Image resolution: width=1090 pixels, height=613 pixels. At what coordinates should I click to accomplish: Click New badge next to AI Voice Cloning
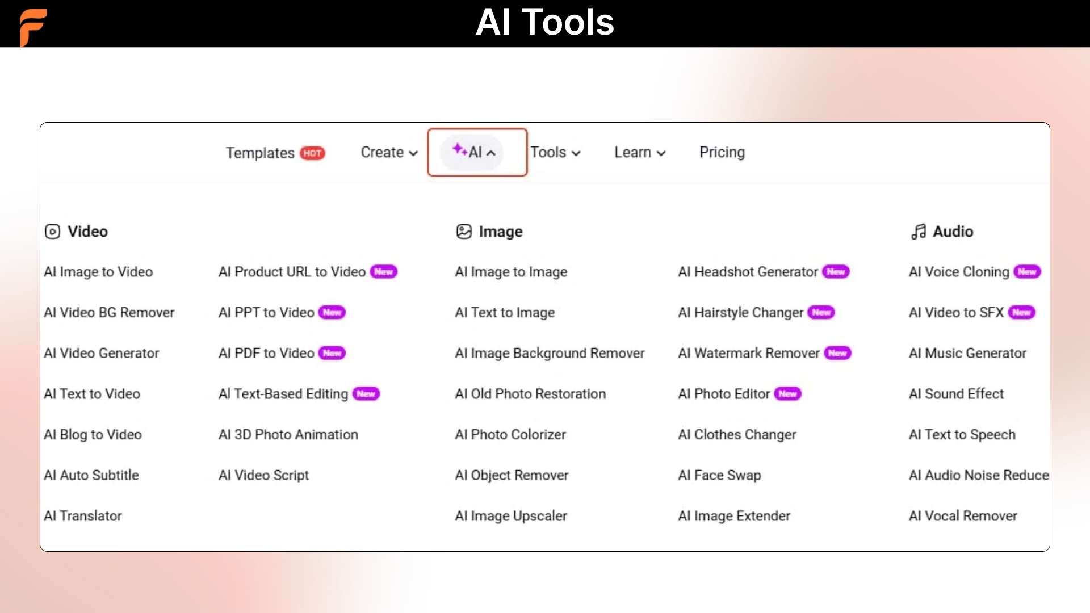(x=1027, y=272)
